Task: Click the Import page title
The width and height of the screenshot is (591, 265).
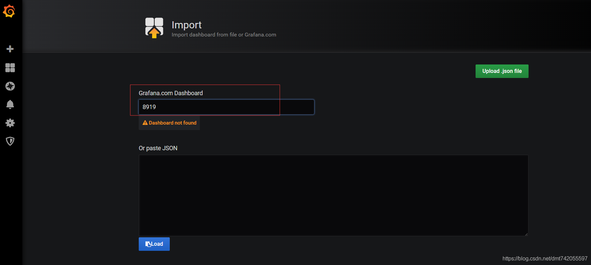Action: pos(187,25)
